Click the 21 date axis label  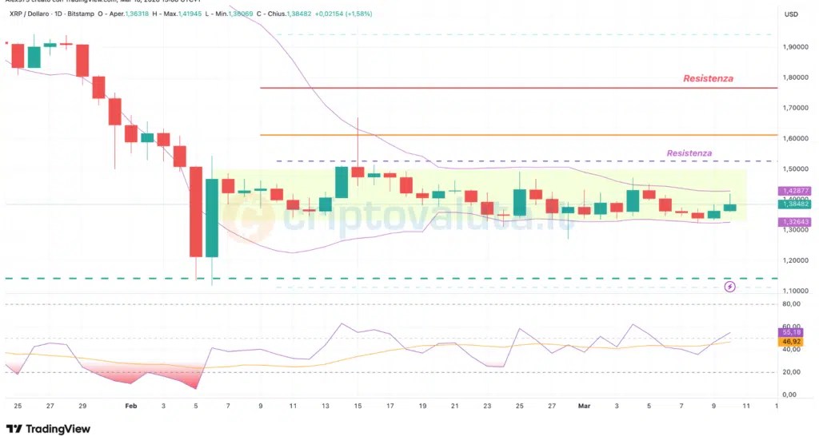[455, 406]
